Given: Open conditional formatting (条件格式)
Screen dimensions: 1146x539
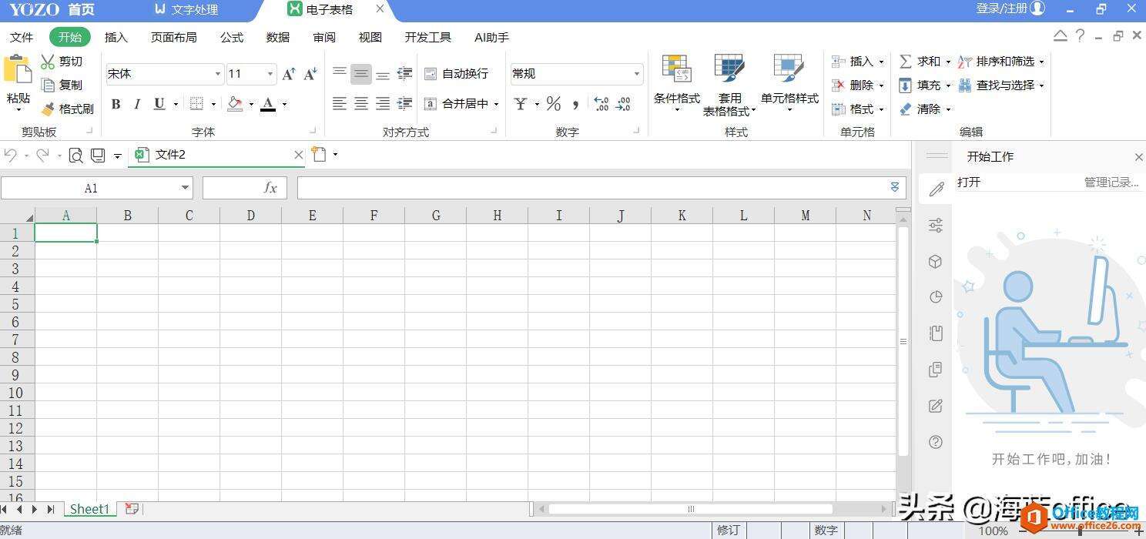Looking at the screenshot, I should pos(677,83).
